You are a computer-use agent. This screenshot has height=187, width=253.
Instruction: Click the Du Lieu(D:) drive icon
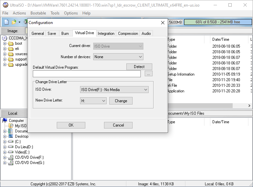[x=11, y=147]
